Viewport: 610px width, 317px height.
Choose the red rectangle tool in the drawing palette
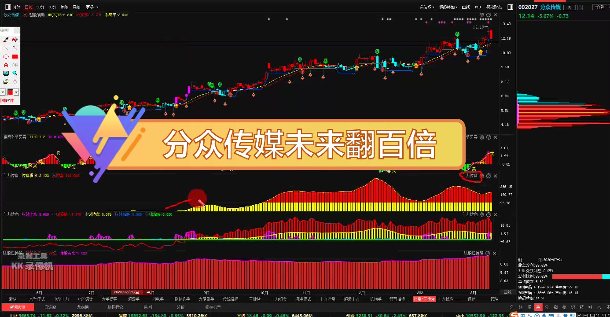coord(15,56)
